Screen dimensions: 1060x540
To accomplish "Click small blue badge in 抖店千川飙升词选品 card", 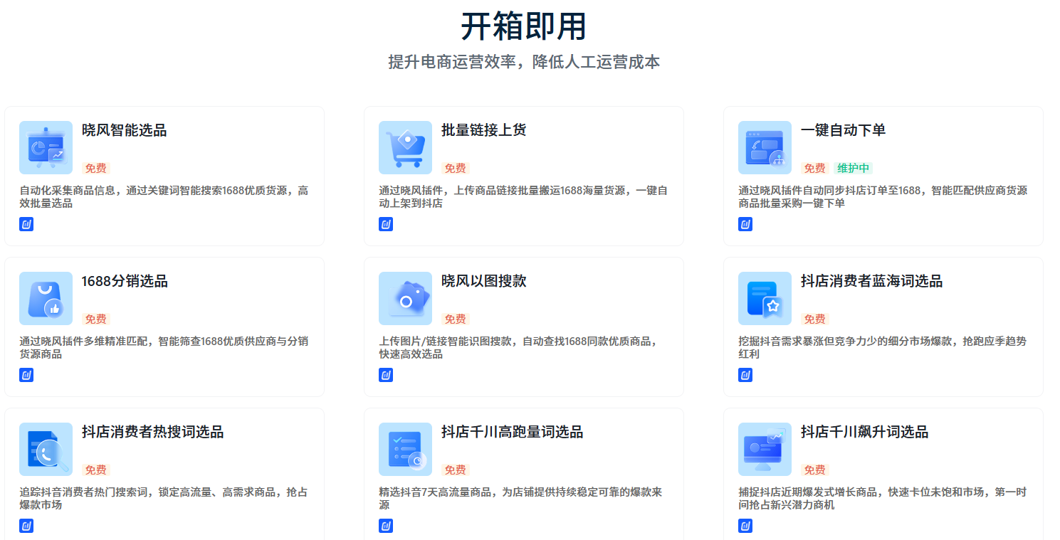I will click(745, 526).
